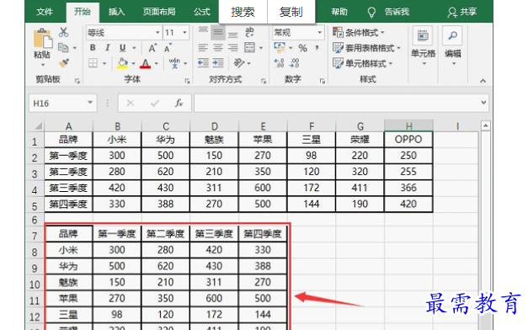Click the 告诉我 lightbulb search box
This screenshot has width=528, height=330.
pos(388,12)
